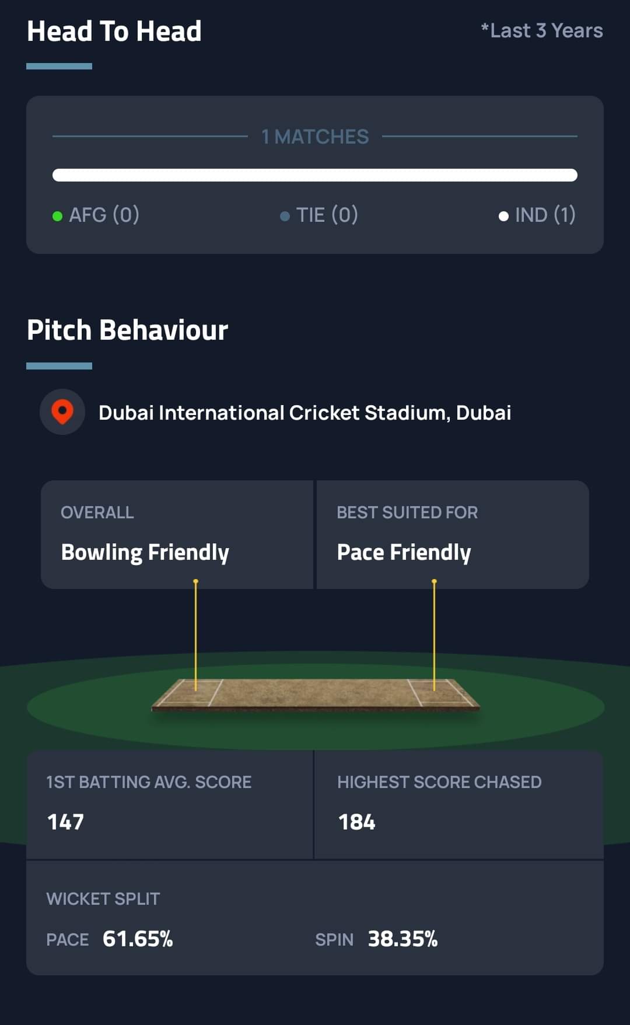Tap the 1 MATCHES label
Image resolution: width=630 pixels, height=1025 pixels.
tap(315, 137)
